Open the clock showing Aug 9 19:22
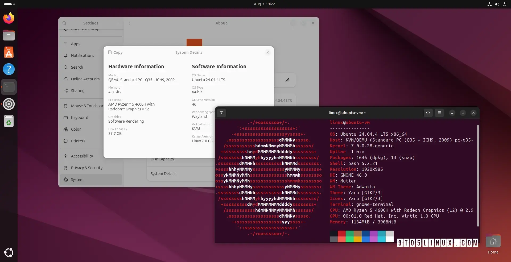The width and height of the screenshot is (511, 262). (264, 4)
